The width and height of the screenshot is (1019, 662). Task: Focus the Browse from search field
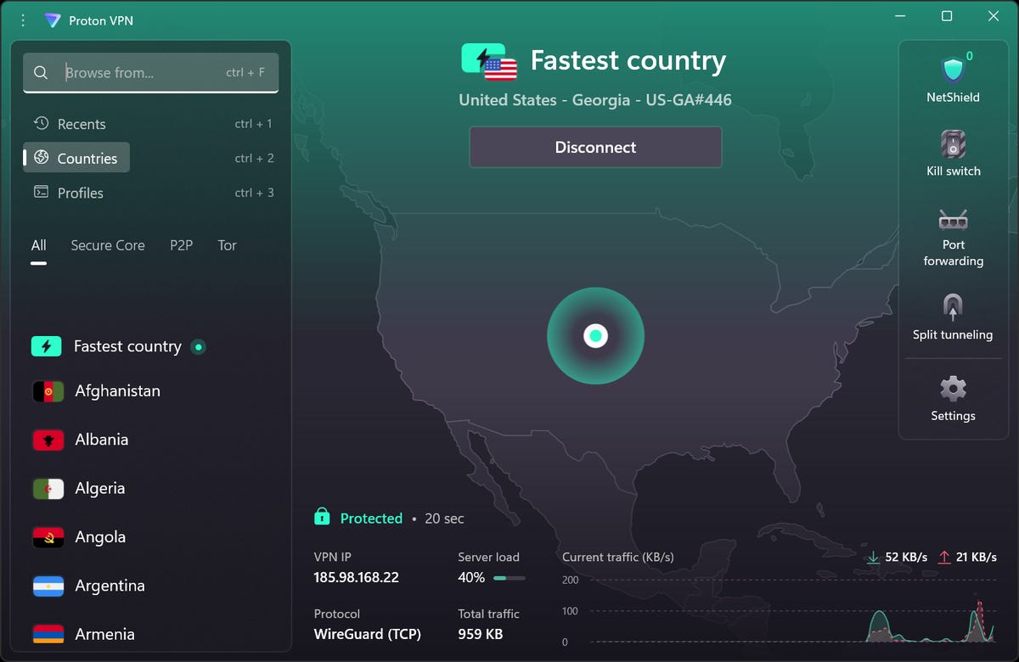pyautogui.click(x=150, y=73)
